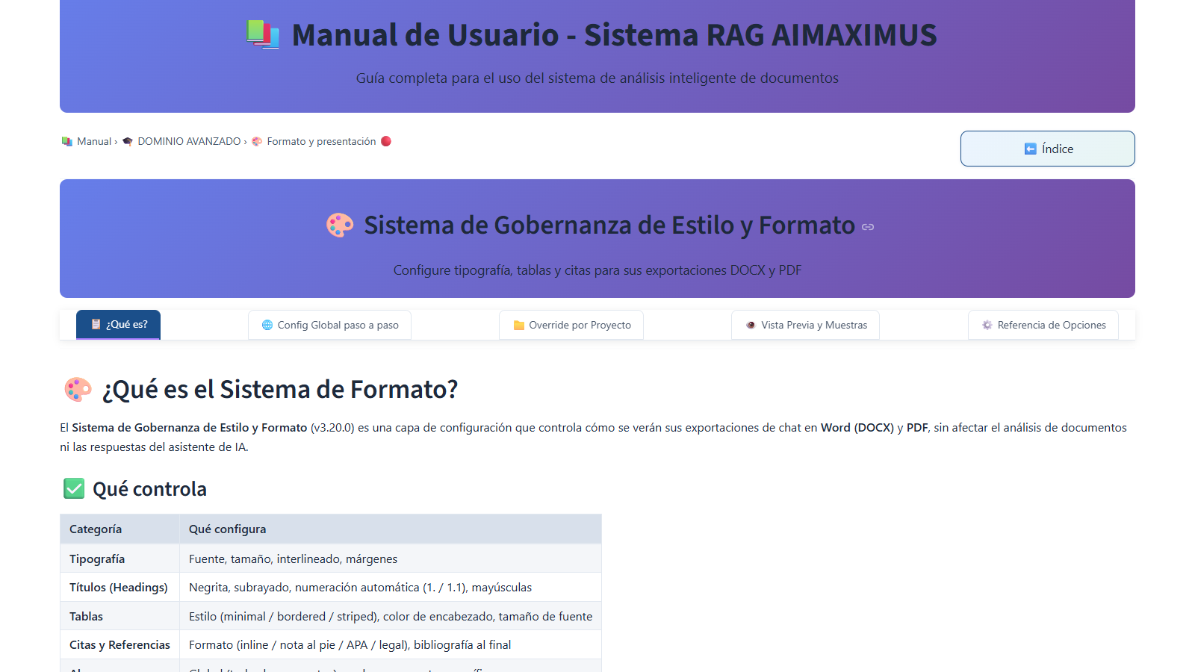Click palette icon beside Formato y presentación

[x=257, y=141]
